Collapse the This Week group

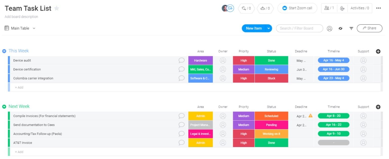4,51
